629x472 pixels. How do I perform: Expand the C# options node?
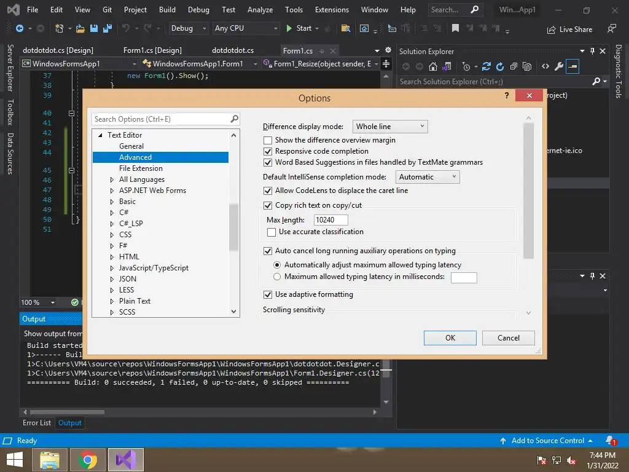(112, 213)
